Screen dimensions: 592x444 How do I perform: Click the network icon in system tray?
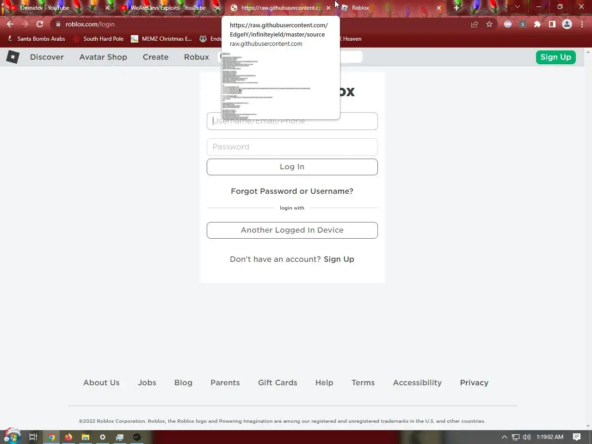coord(516,437)
